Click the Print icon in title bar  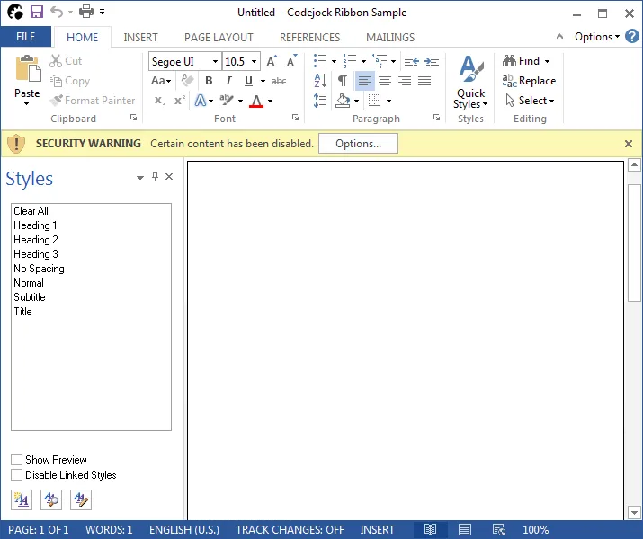(x=86, y=12)
